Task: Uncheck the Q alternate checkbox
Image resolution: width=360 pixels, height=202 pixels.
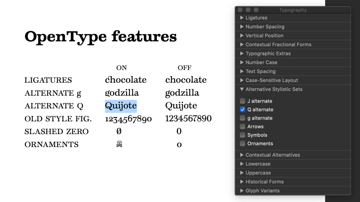Action: tap(243, 110)
